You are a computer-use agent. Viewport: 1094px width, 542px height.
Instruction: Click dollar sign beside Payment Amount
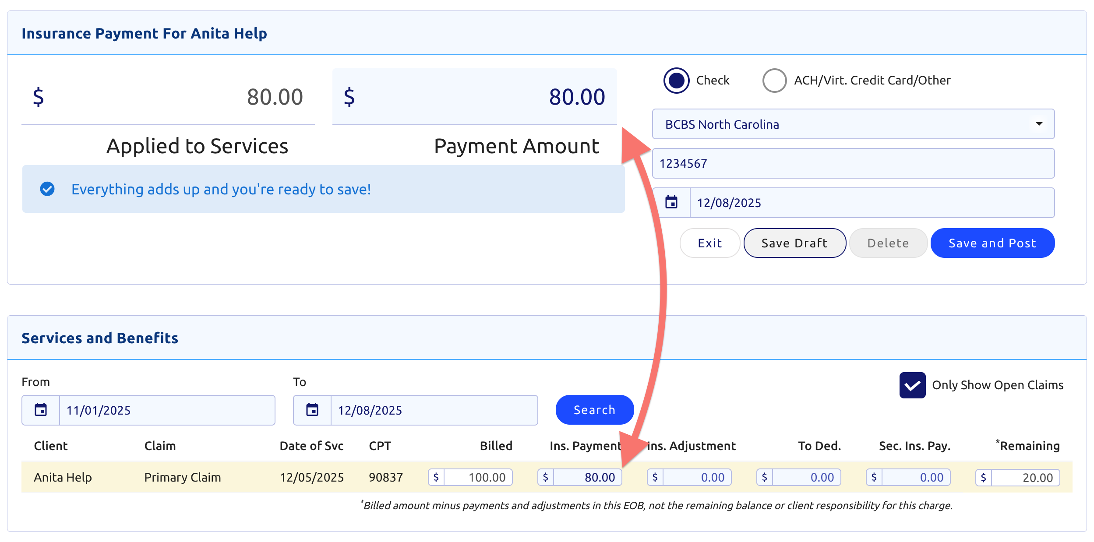pyautogui.click(x=349, y=97)
